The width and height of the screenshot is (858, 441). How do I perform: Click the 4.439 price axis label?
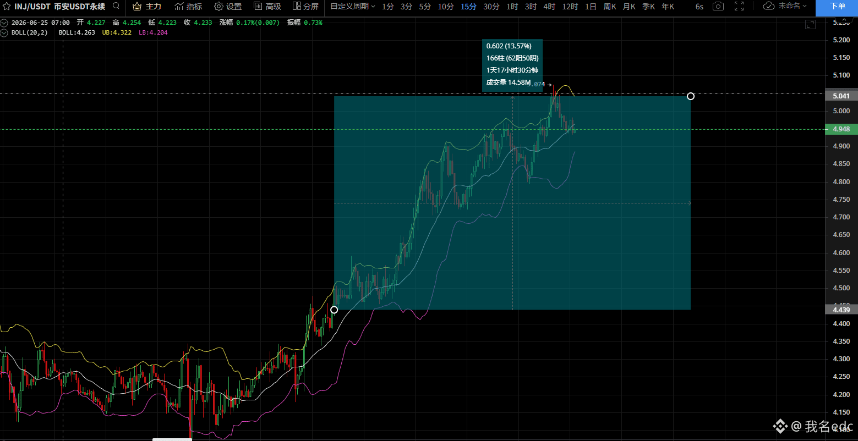[841, 310]
